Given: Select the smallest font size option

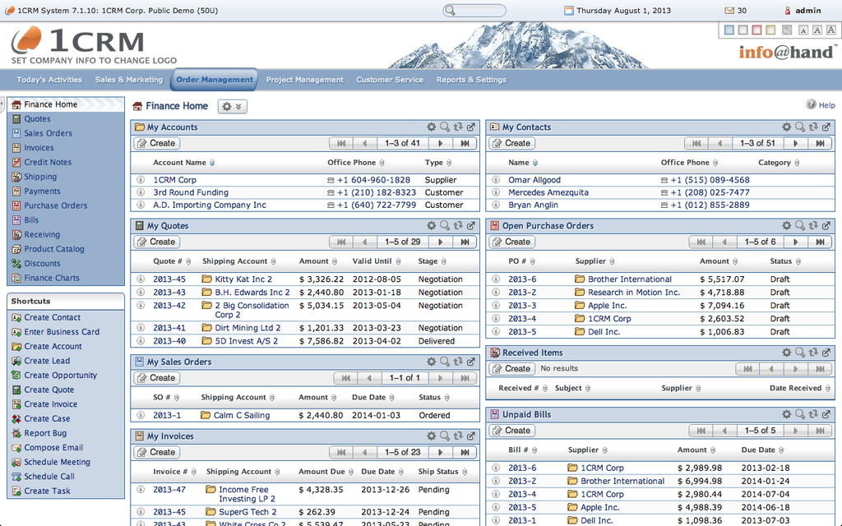Looking at the screenshot, I should pos(803,30).
